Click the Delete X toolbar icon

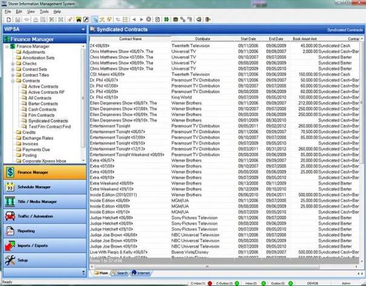51,19
